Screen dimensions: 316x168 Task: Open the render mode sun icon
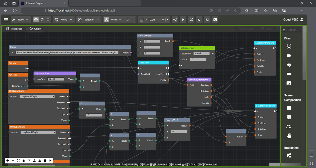(175, 19)
